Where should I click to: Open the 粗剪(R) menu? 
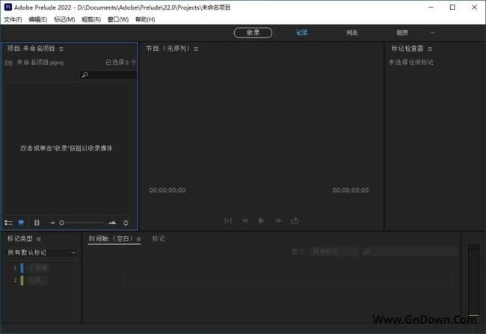pyautogui.click(x=91, y=19)
